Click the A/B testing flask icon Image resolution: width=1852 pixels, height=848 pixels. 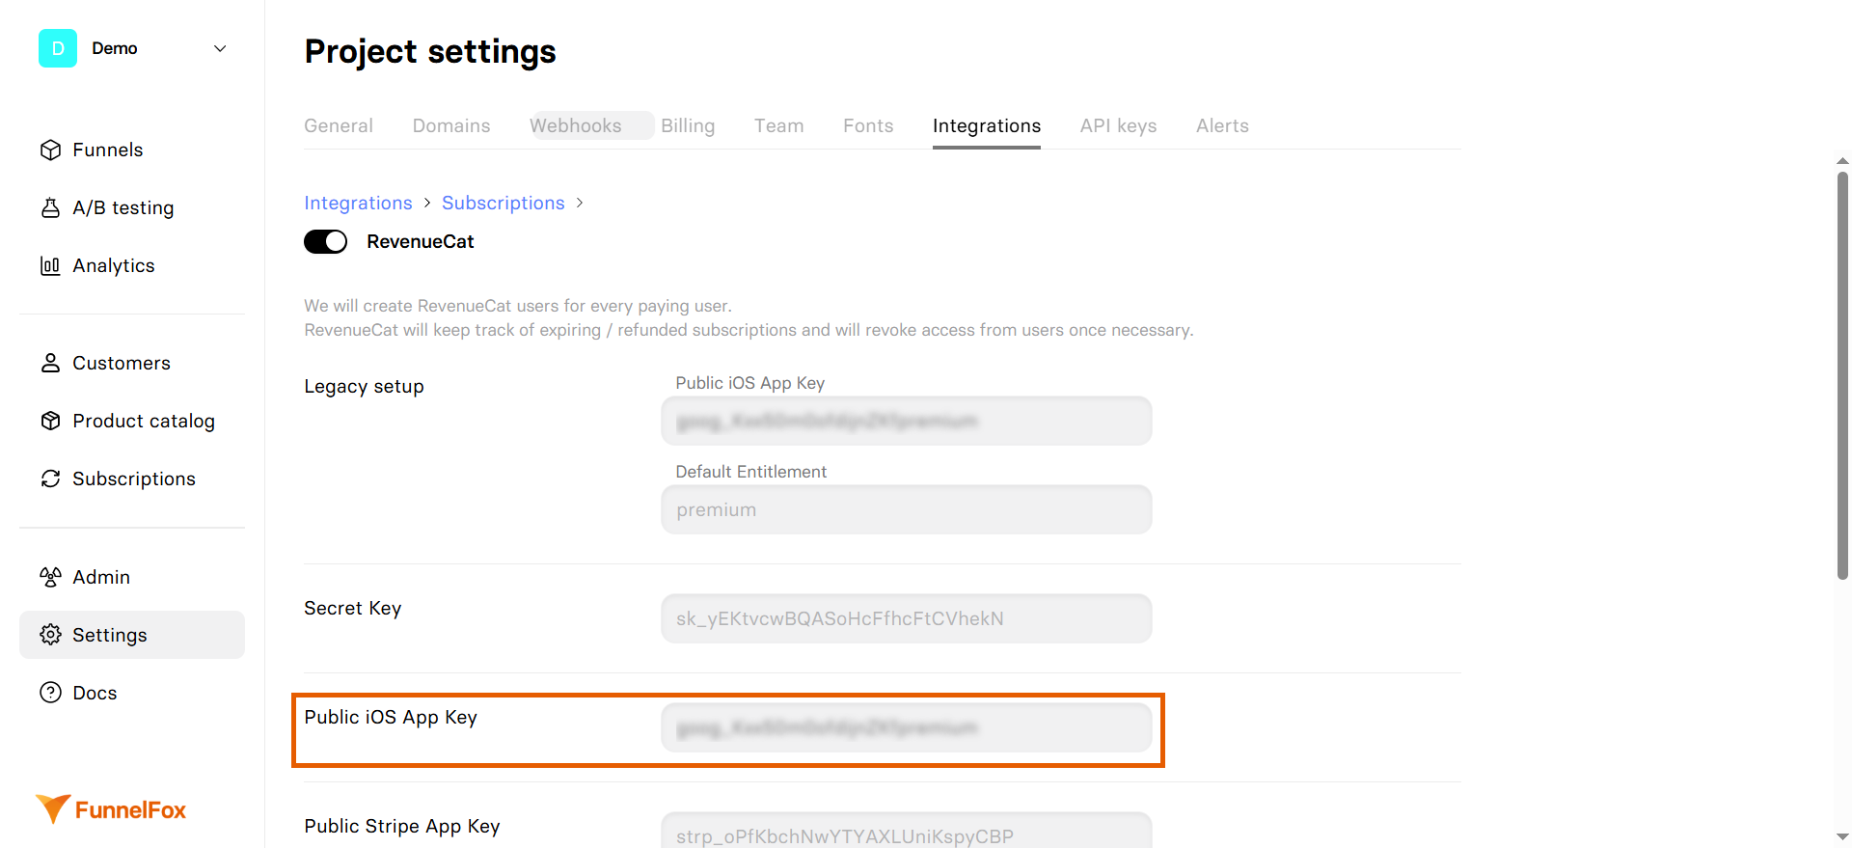[50, 207]
